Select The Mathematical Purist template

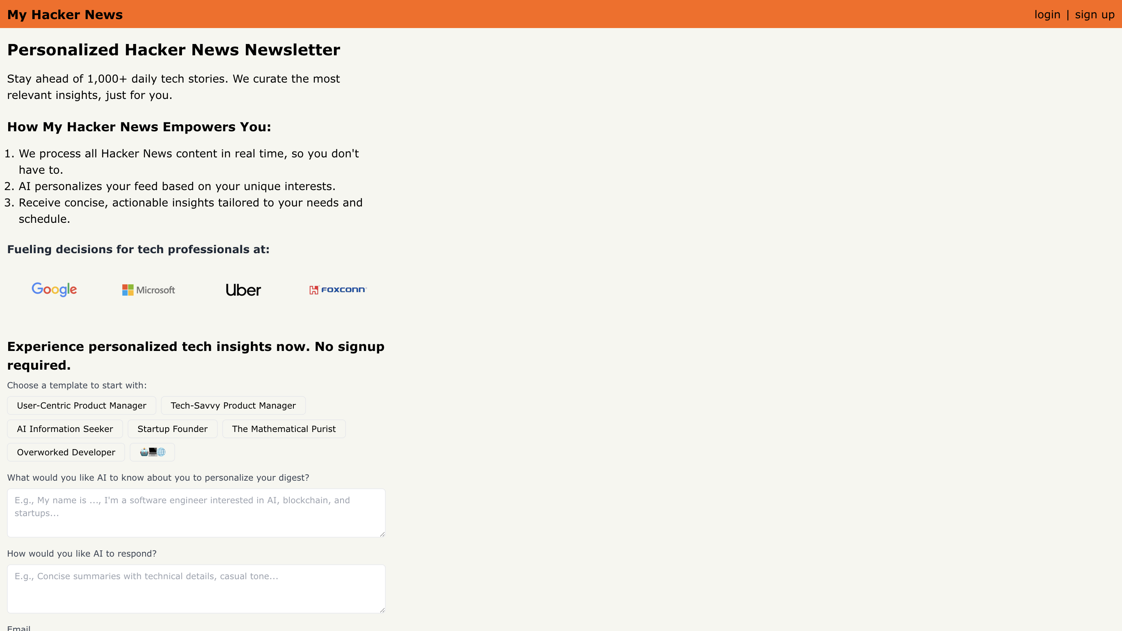284,428
